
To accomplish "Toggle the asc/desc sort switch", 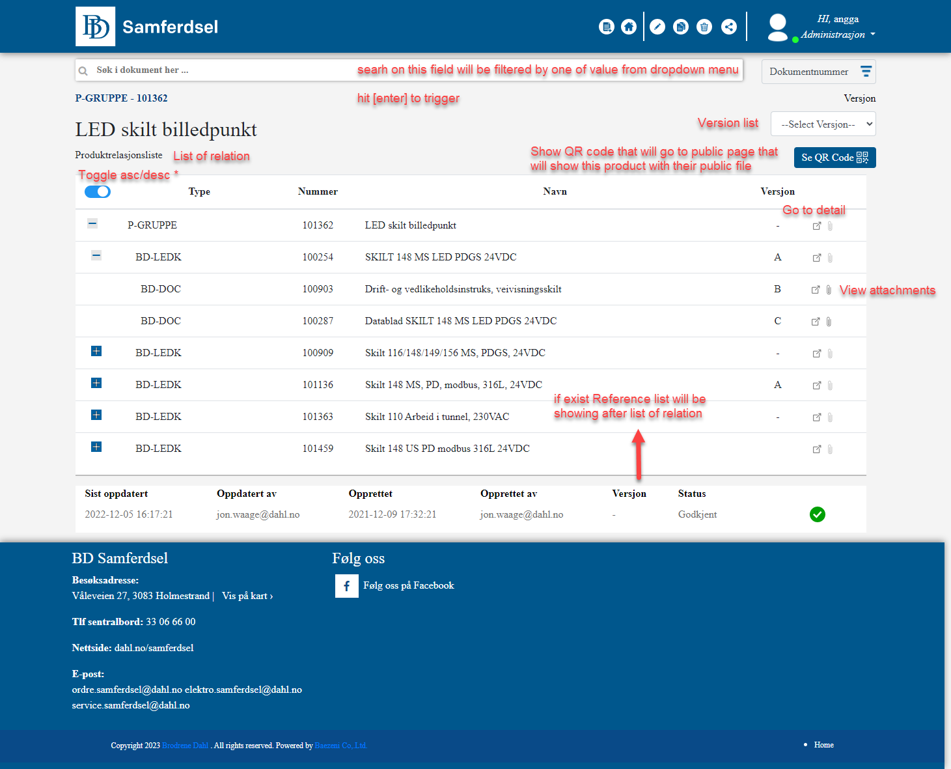I will click(x=98, y=192).
